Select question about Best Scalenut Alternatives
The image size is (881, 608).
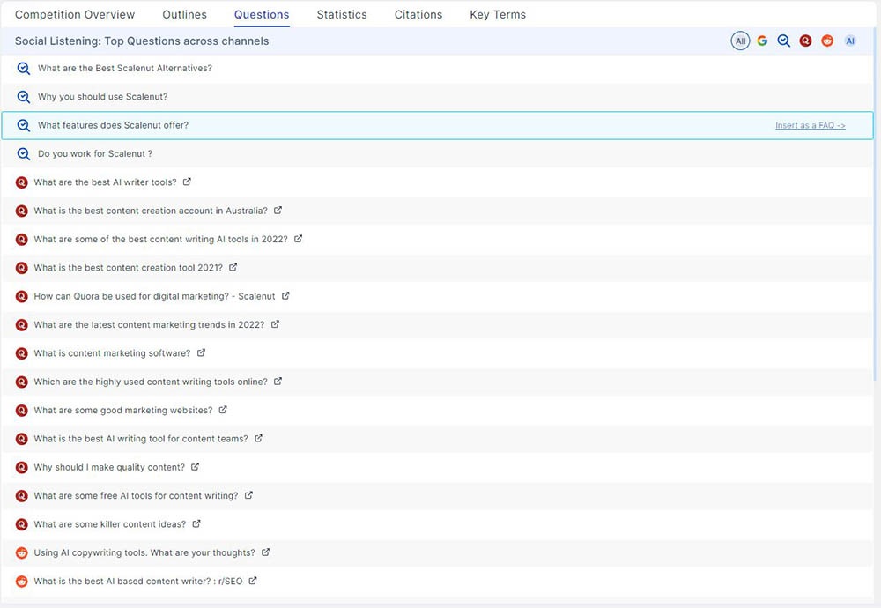(124, 69)
